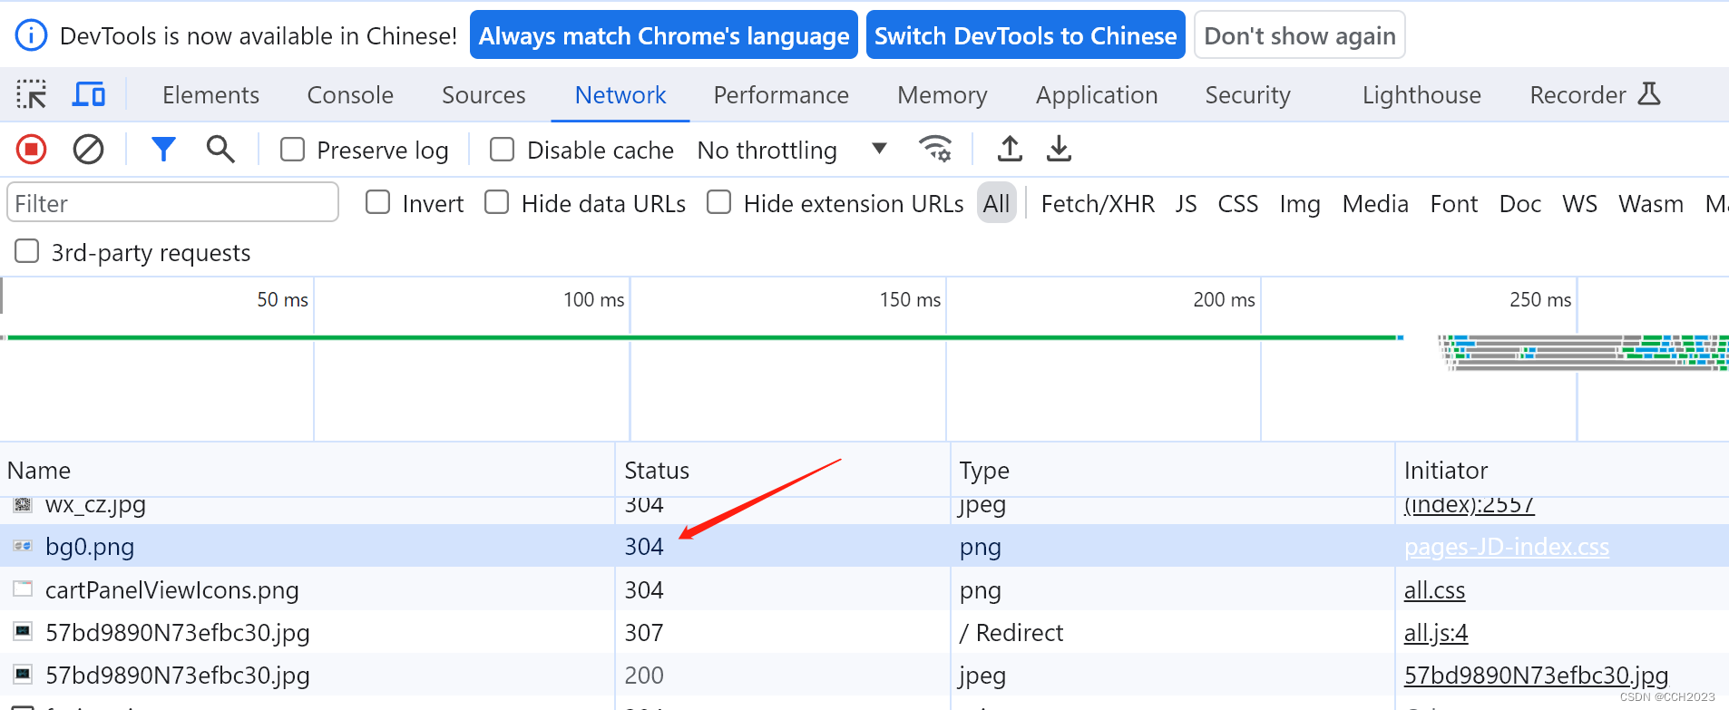Enable Hide data URLs checkbox
1729x710 pixels.
(496, 202)
